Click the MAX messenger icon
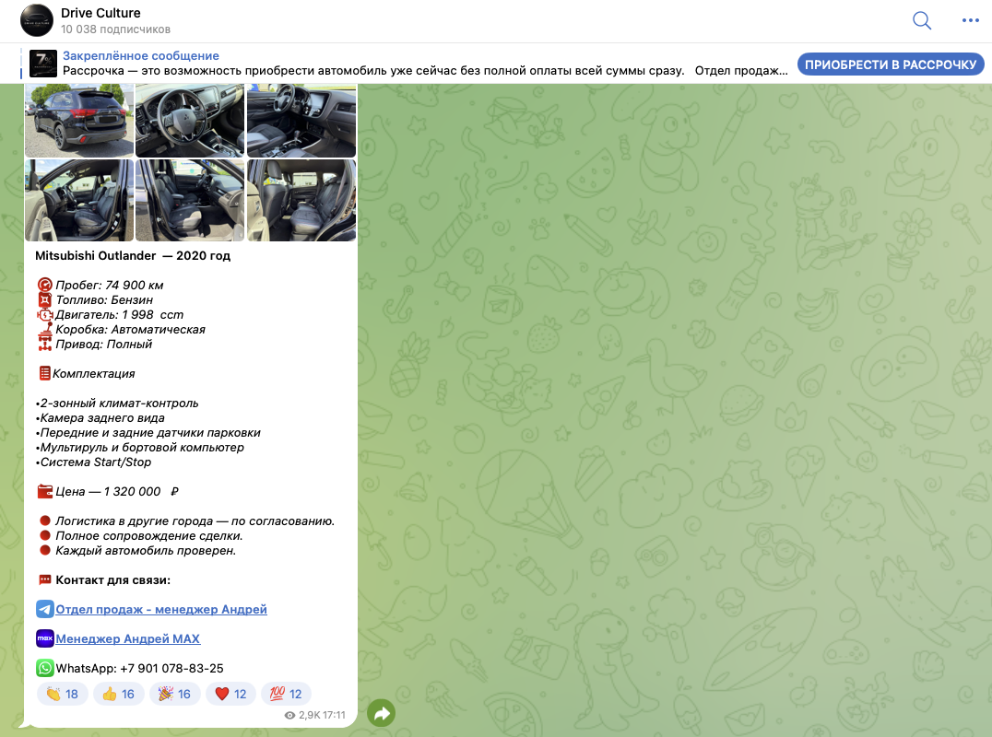The image size is (992, 737). pyautogui.click(x=45, y=638)
